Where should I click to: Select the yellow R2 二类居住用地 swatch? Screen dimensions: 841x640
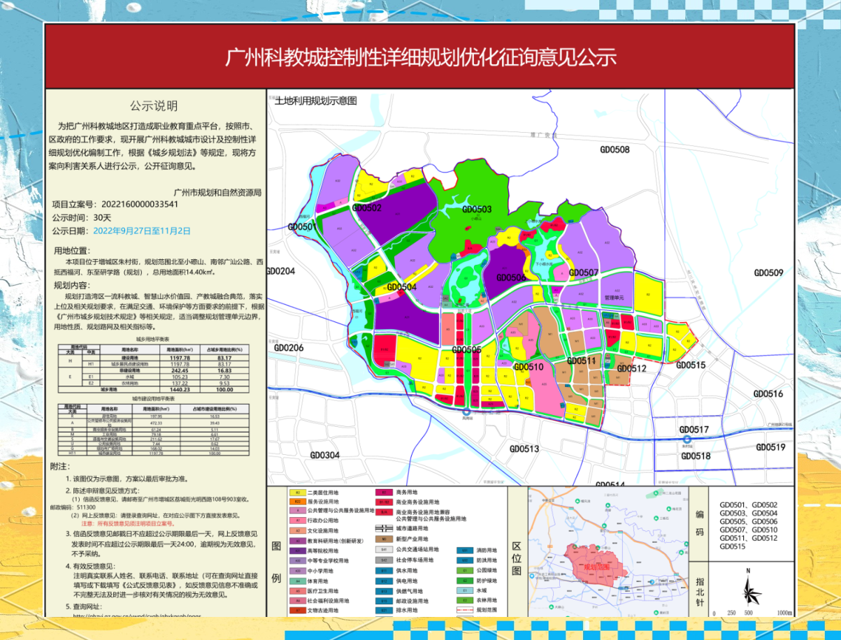(x=298, y=493)
